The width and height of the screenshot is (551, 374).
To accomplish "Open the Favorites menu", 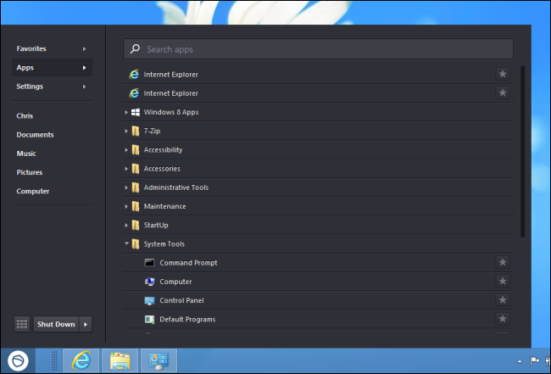I will pyautogui.click(x=52, y=48).
